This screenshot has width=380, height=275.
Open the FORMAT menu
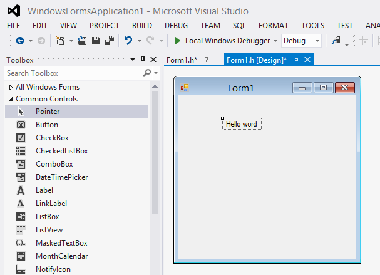click(274, 26)
